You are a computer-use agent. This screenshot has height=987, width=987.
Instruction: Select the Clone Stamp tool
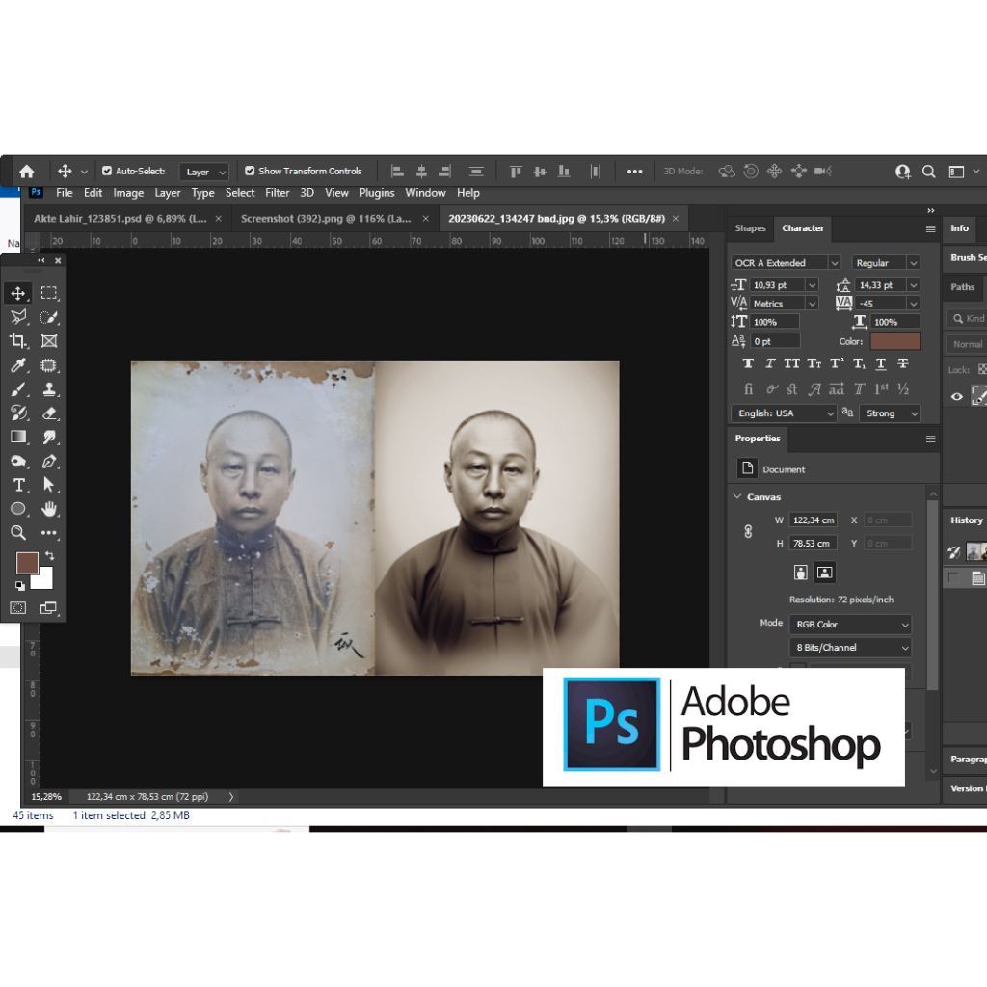[50, 389]
